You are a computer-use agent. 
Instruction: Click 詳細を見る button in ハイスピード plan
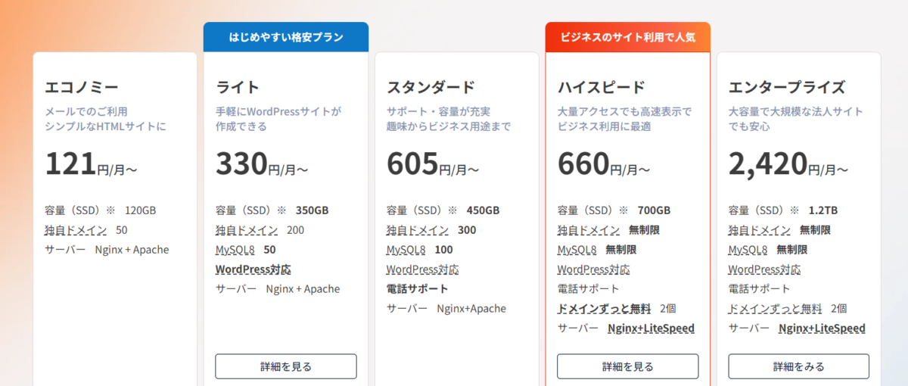(628, 366)
